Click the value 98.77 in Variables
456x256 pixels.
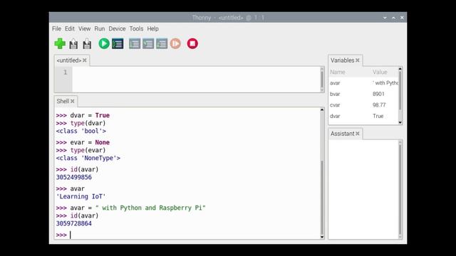[379, 105]
